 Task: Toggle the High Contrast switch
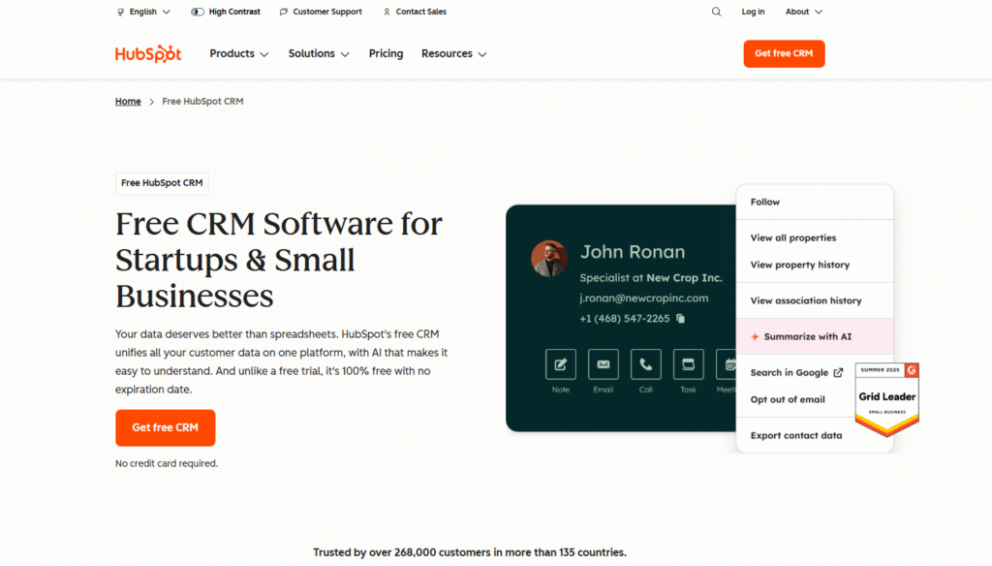pyautogui.click(x=198, y=12)
